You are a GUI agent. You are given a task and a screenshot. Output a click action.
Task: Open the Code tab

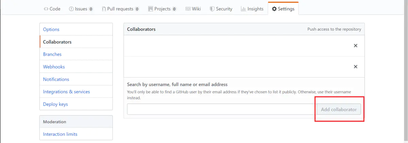click(52, 9)
